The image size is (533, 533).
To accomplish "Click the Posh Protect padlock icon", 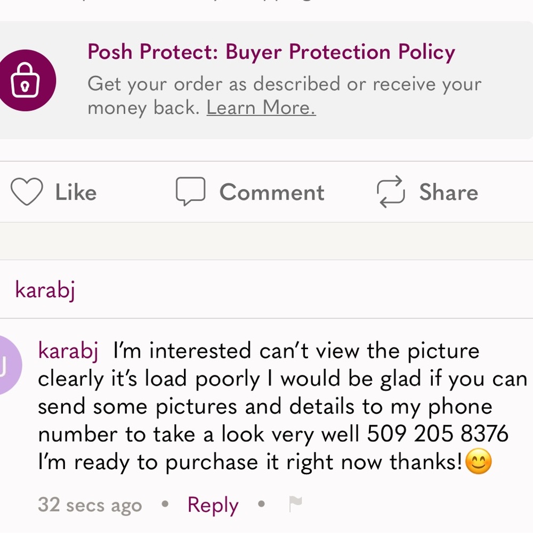I will click(x=28, y=79).
